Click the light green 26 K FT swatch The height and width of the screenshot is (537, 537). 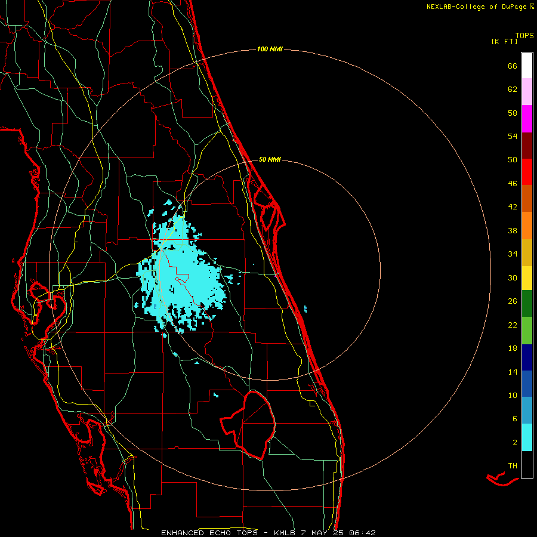pos(527,331)
